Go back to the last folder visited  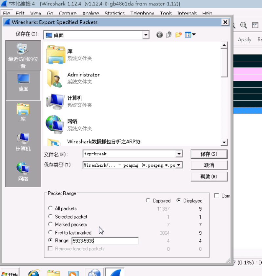click(x=159, y=35)
